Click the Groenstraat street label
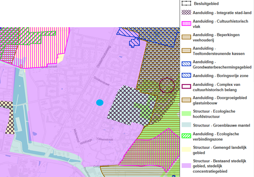Screen dimensions: 254x177 [x=49, y=66]
